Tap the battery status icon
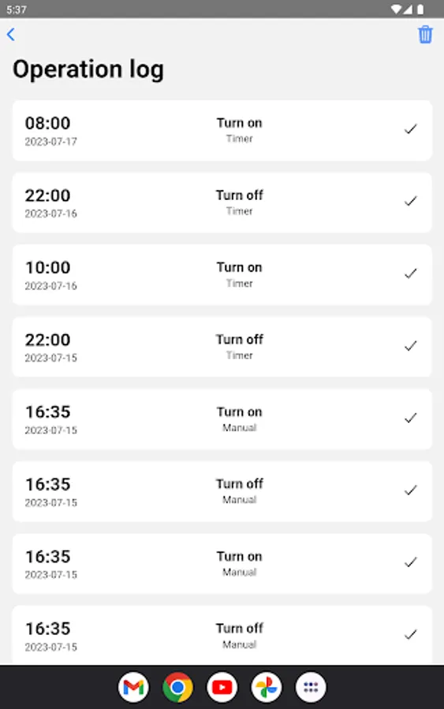Viewport: 444px width, 709px height. point(420,9)
